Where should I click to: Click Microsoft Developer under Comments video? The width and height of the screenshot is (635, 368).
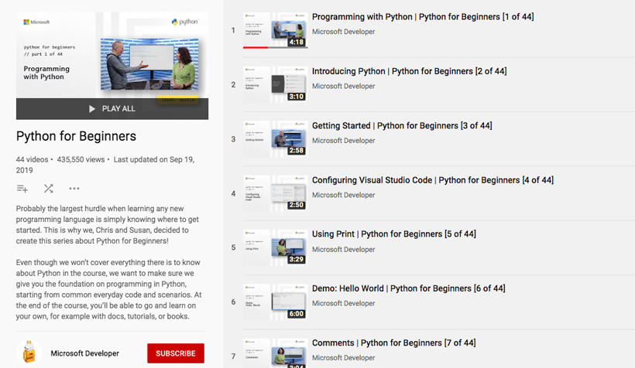pos(343,358)
